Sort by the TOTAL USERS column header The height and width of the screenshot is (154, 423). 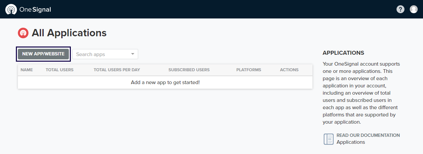click(60, 70)
